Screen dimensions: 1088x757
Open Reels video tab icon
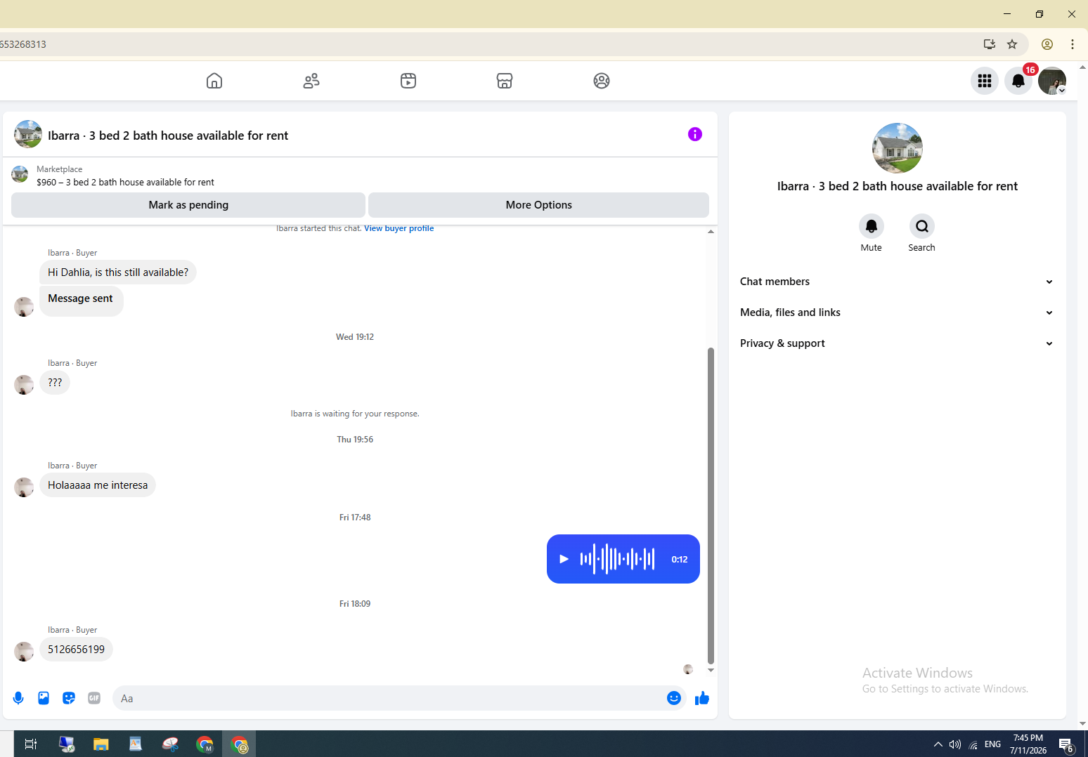(x=408, y=81)
